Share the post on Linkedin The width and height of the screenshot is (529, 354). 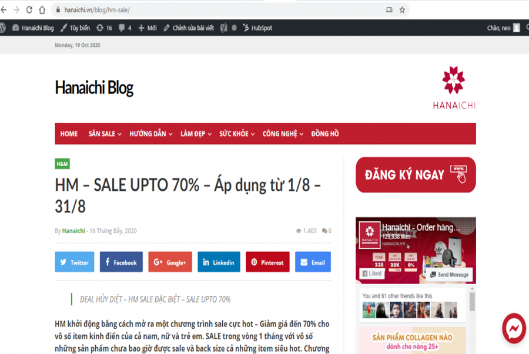(x=219, y=262)
